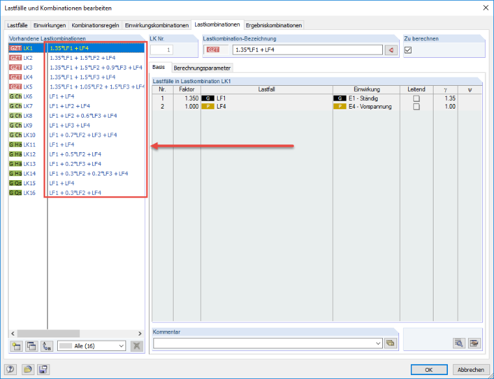Close the dialog with the X button
The height and width of the screenshot is (379, 494).
click(486, 8)
